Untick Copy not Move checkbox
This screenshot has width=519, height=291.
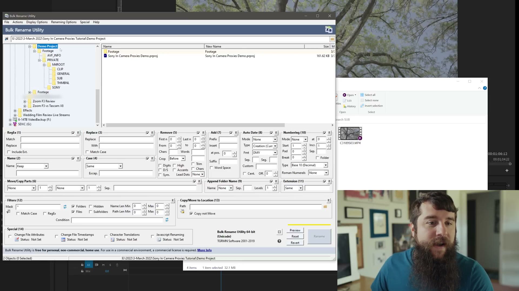[x=191, y=214]
